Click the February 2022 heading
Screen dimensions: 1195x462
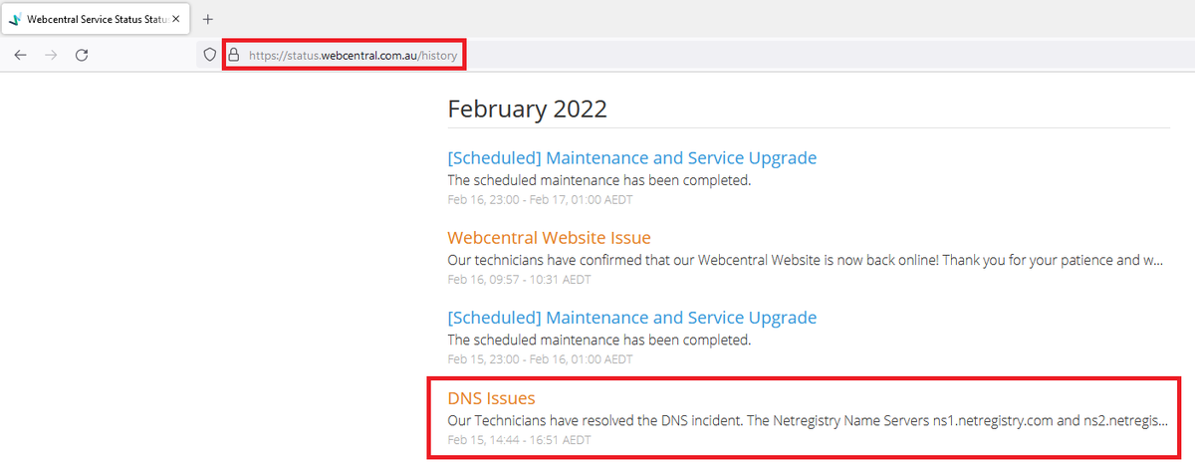pos(527,109)
